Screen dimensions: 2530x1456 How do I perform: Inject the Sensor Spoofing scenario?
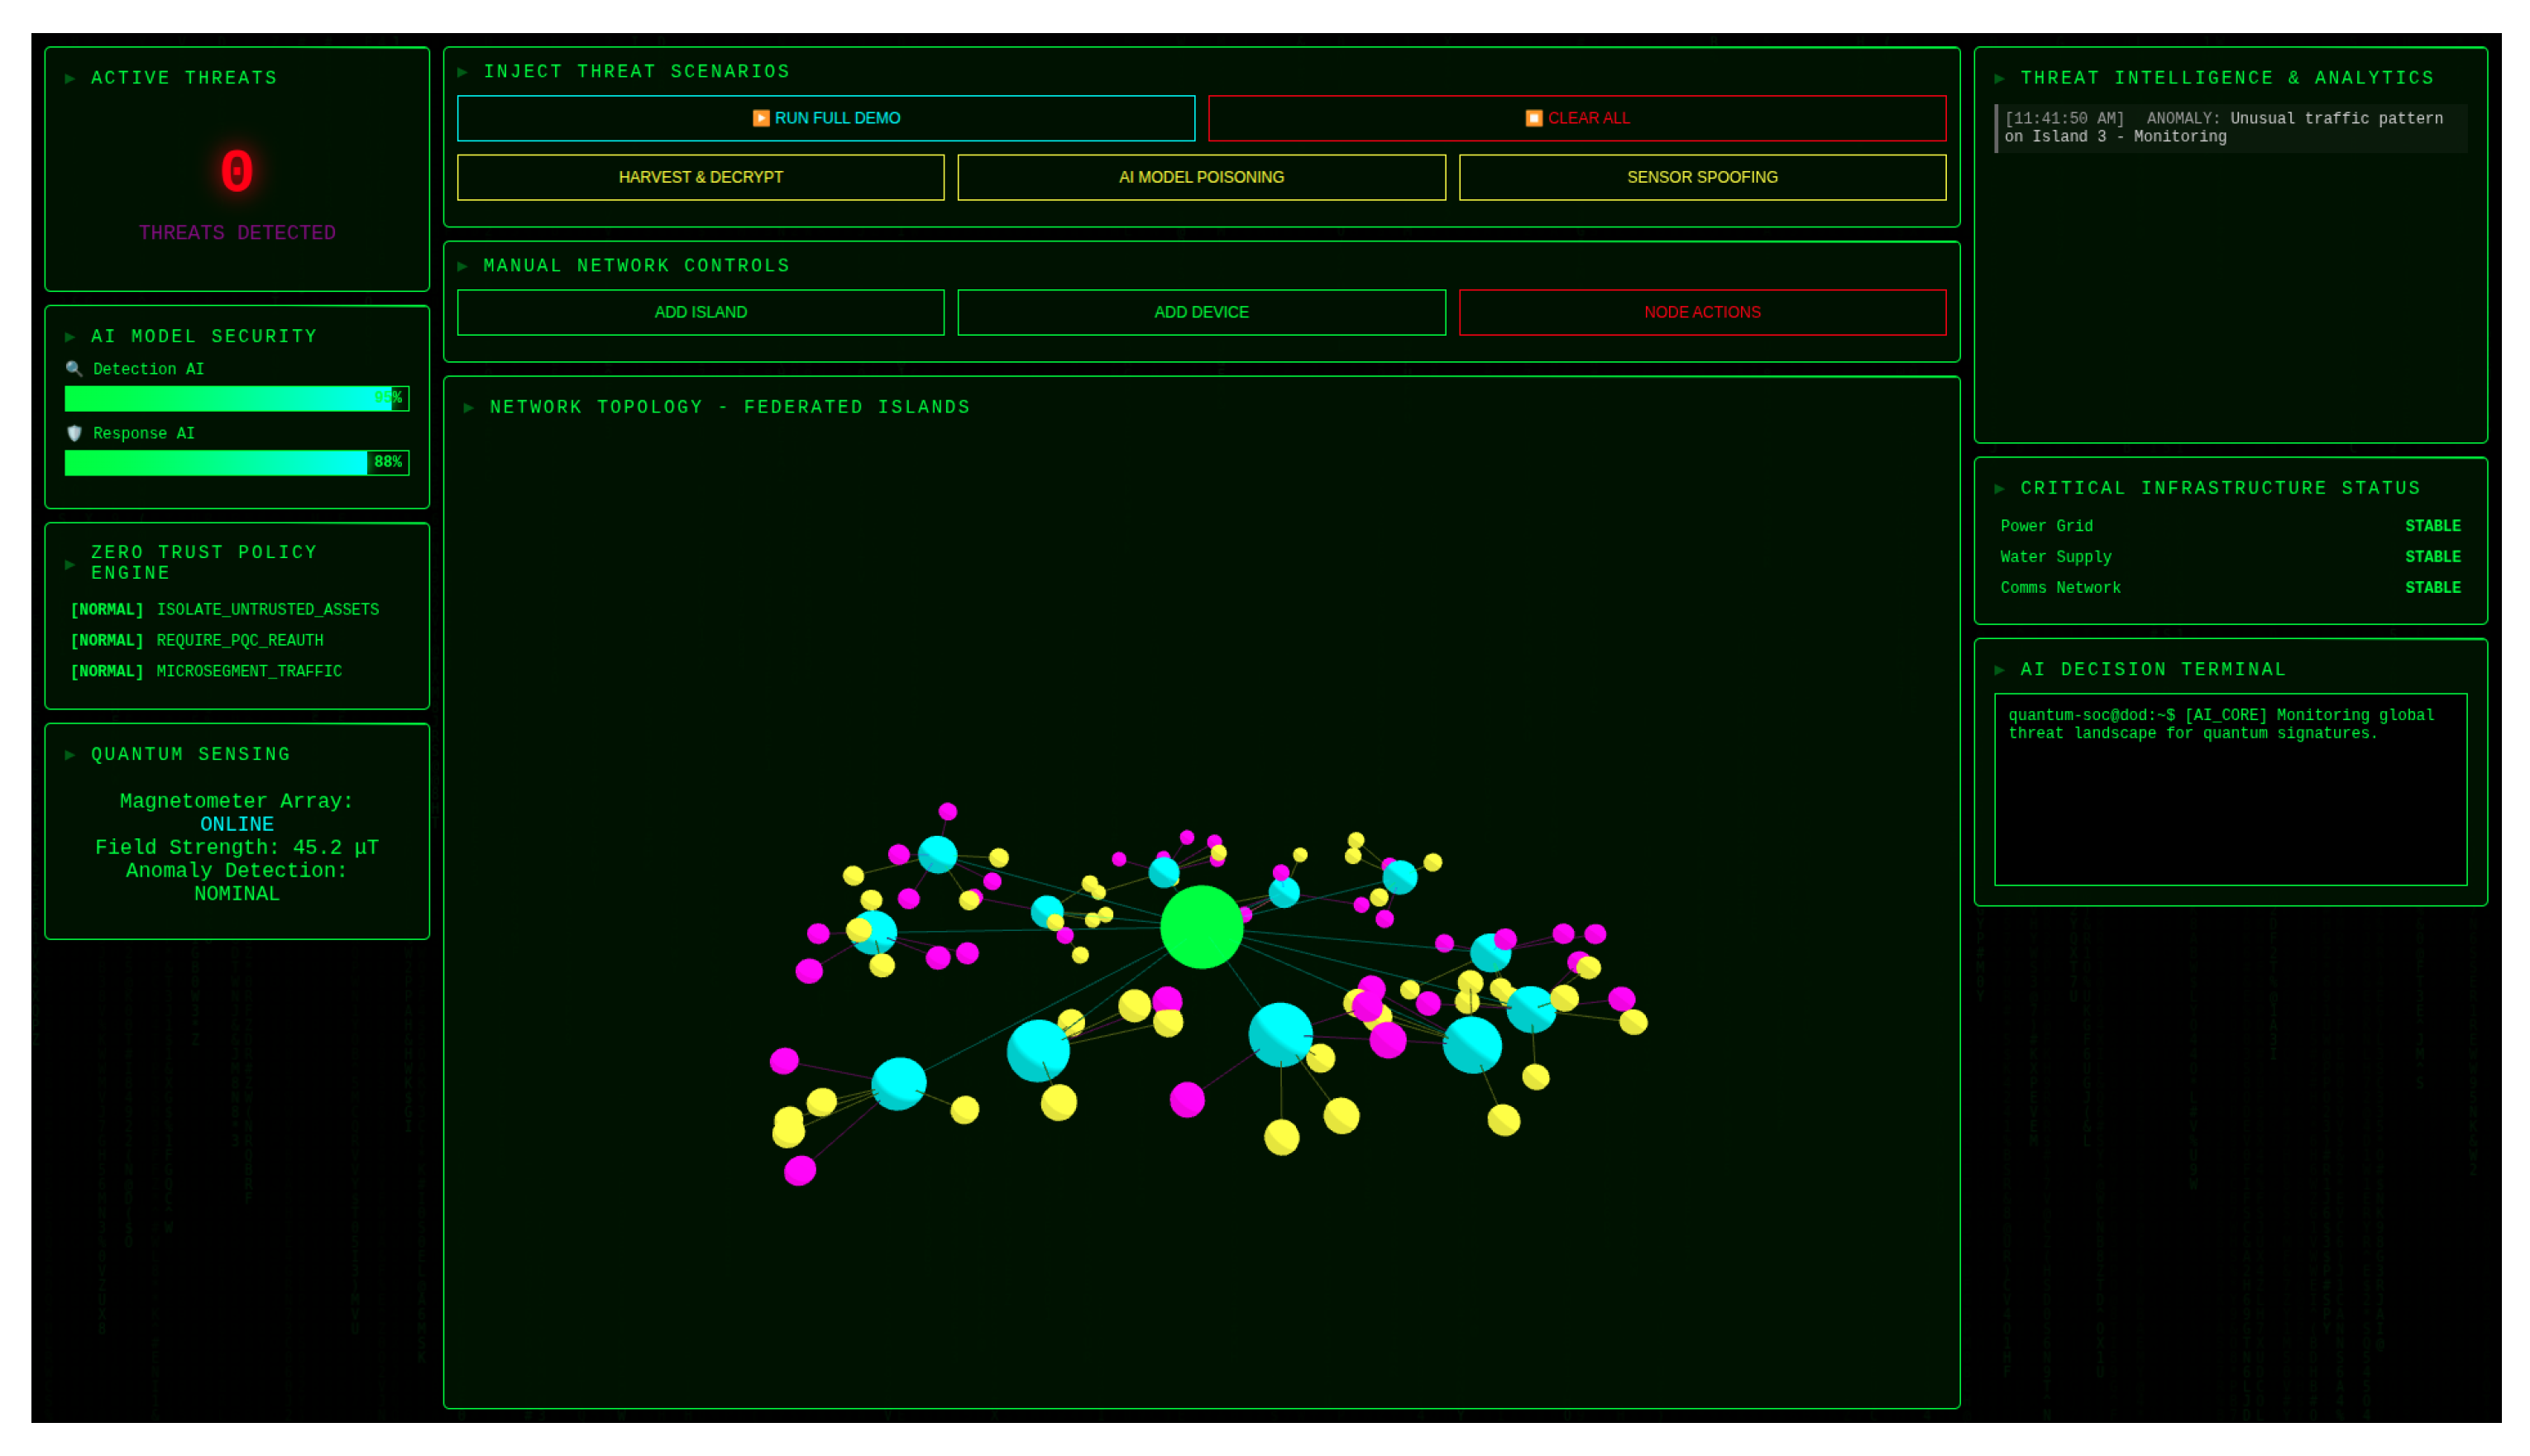(x=1701, y=177)
